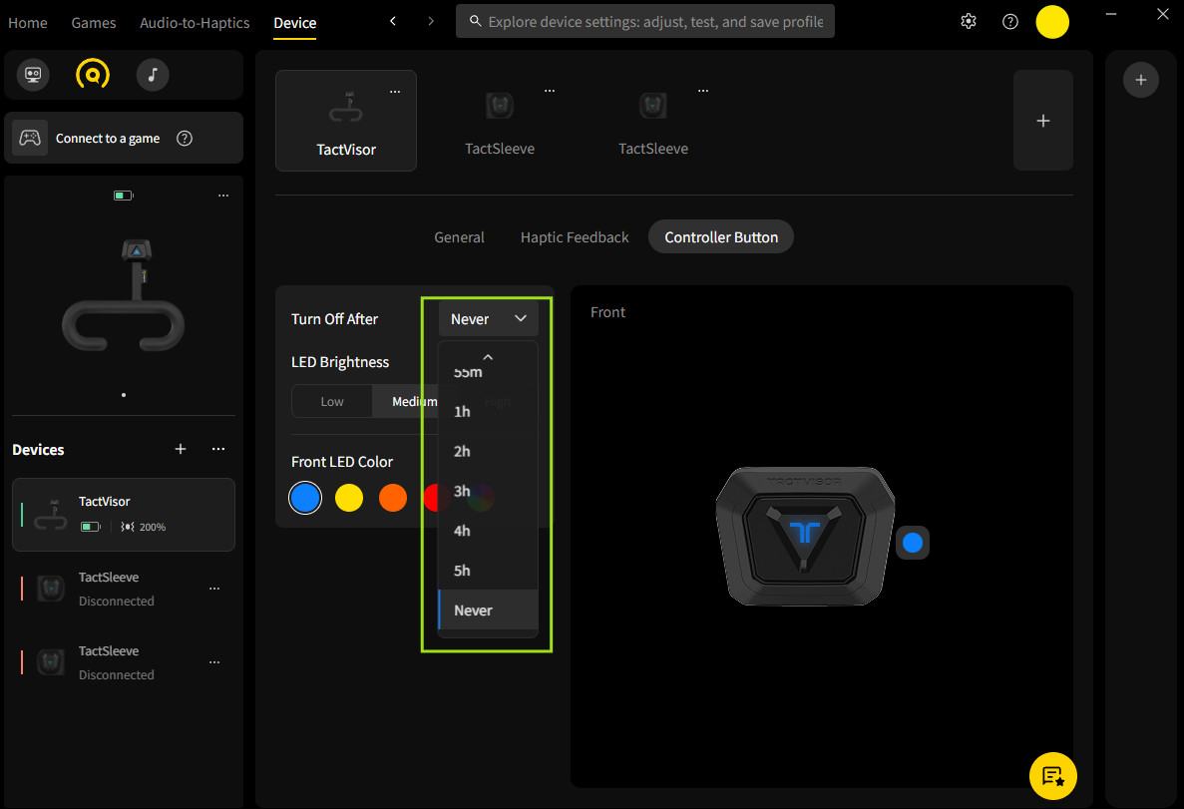
Task: Select the Device tab
Action: click(x=294, y=23)
